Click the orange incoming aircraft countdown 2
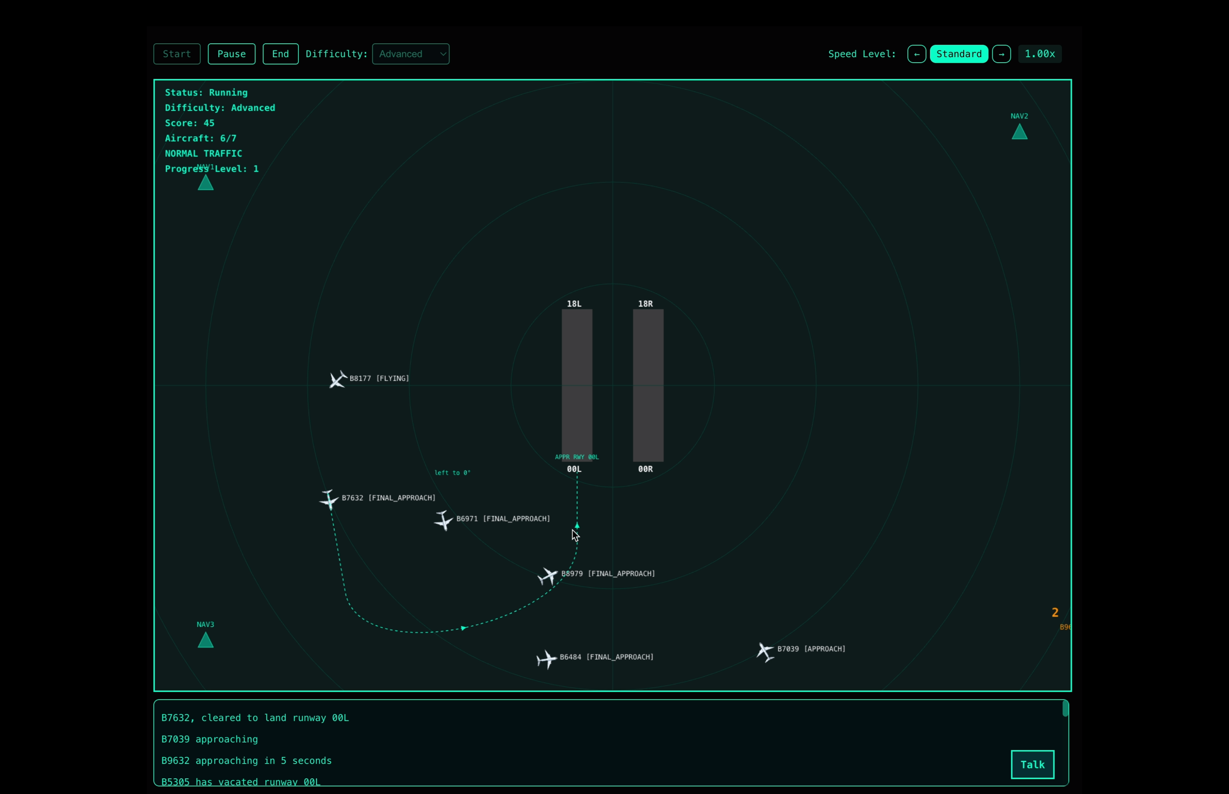The image size is (1229, 794). pos(1055,612)
